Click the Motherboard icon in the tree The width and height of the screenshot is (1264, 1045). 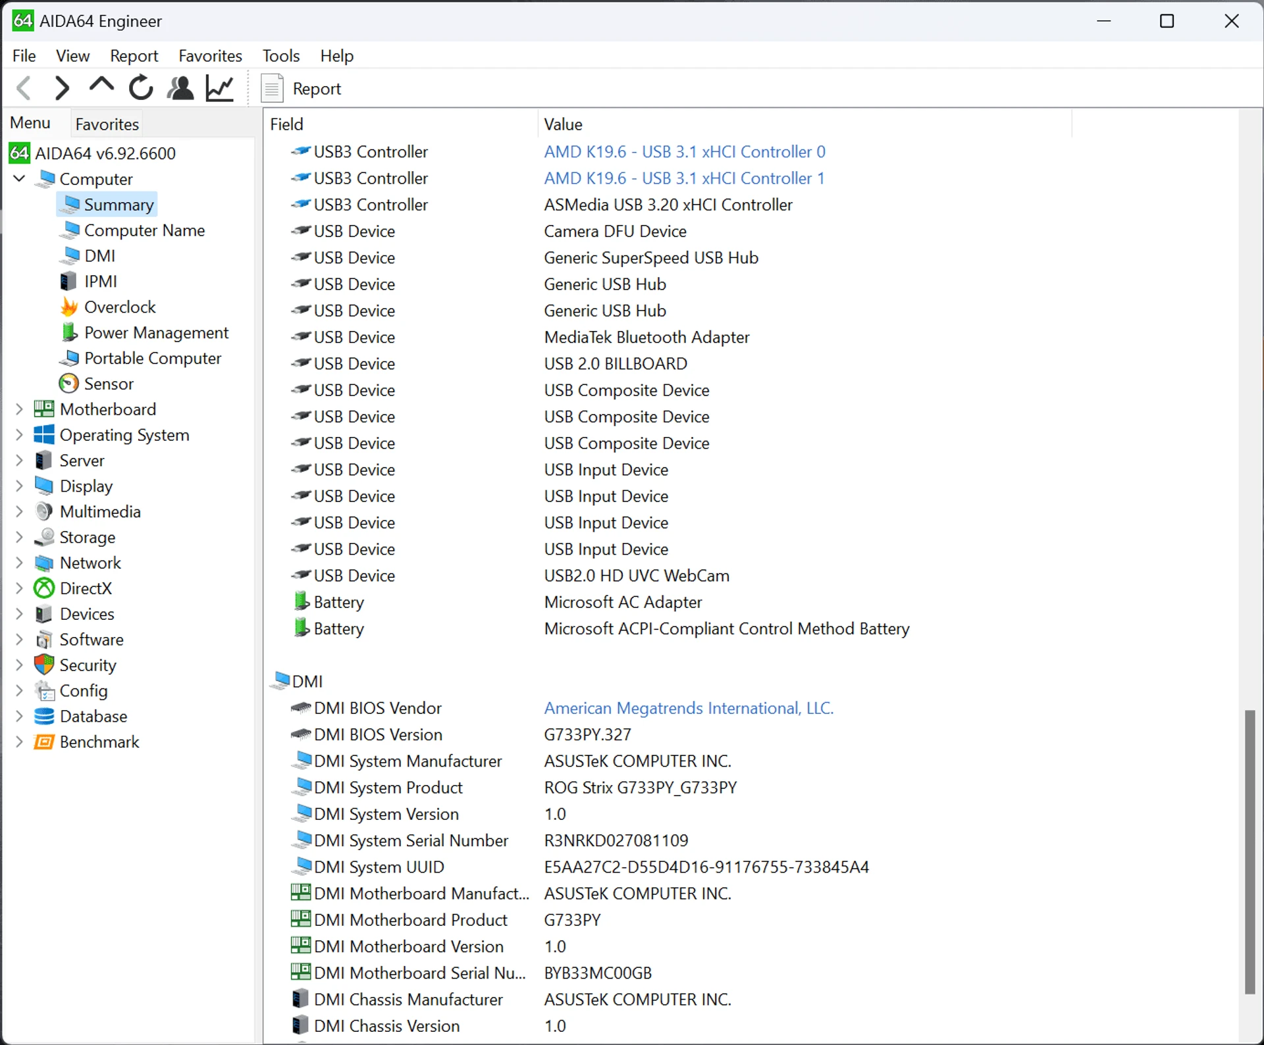44,409
